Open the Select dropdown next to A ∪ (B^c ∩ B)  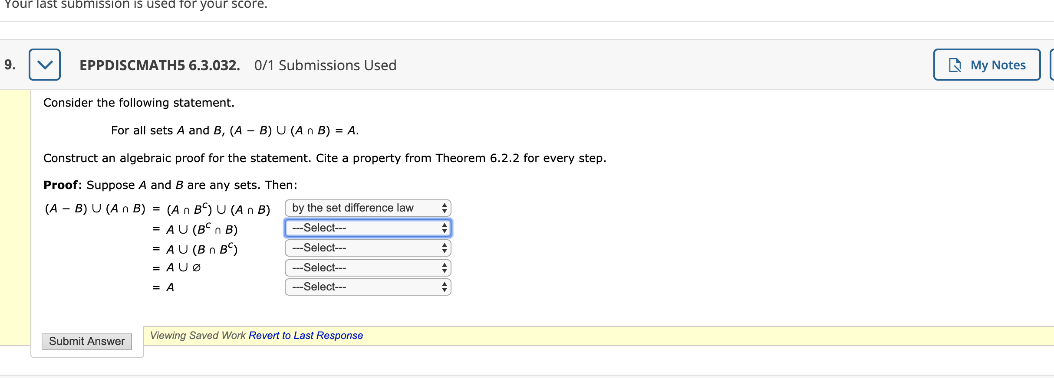[367, 228]
